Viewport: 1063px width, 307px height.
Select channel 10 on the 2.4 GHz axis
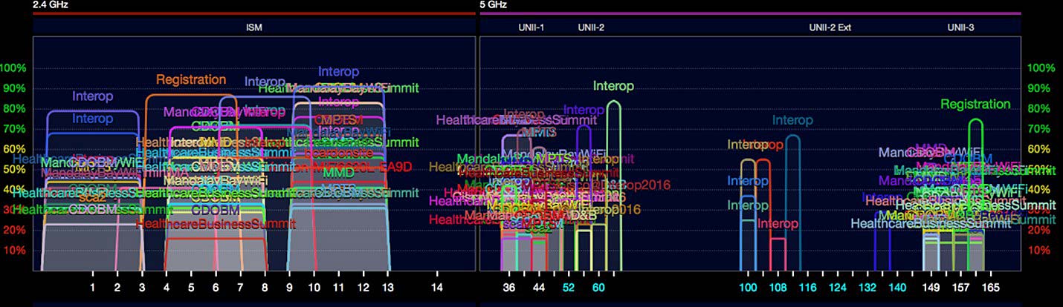pyautogui.click(x=314, y=286)
